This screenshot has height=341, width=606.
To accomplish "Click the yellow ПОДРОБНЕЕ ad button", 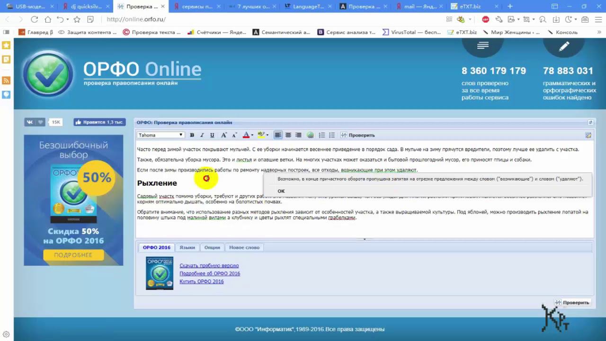I will tap(73, 255).
